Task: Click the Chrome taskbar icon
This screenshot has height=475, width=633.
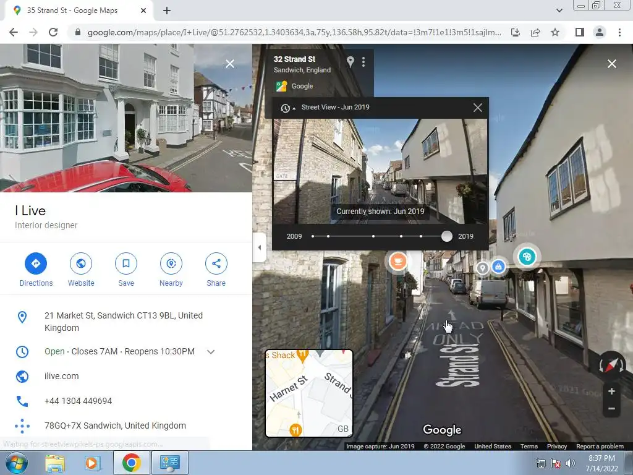Action: [131, 463]
